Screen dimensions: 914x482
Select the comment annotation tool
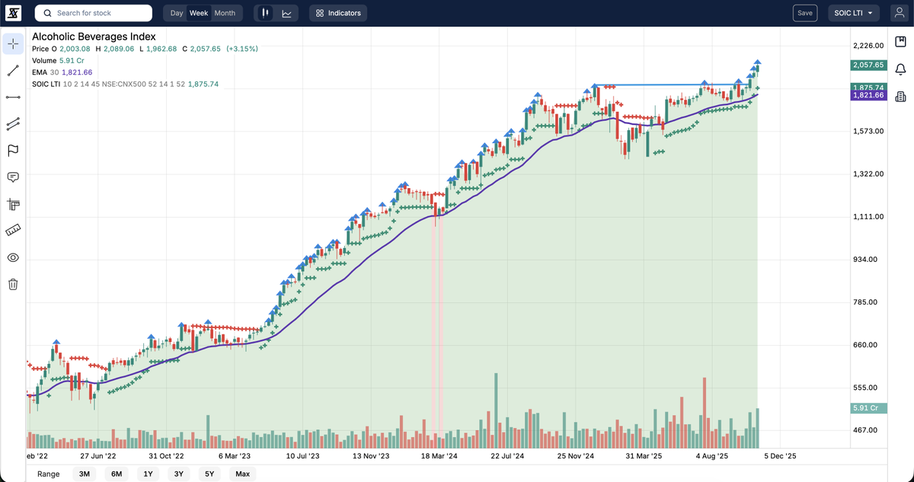(x=13, y=177)
